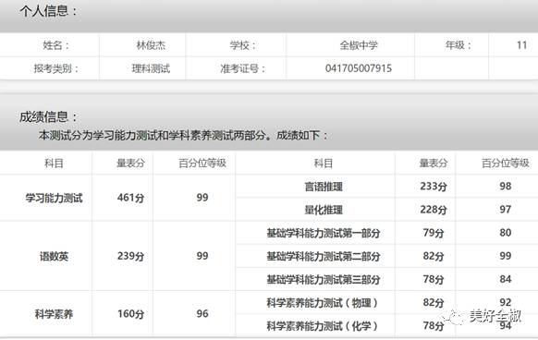Image resolution: width=538 pixels, height=340 pixels.
Task: Click the category value 理科测试
Action: 151,68
